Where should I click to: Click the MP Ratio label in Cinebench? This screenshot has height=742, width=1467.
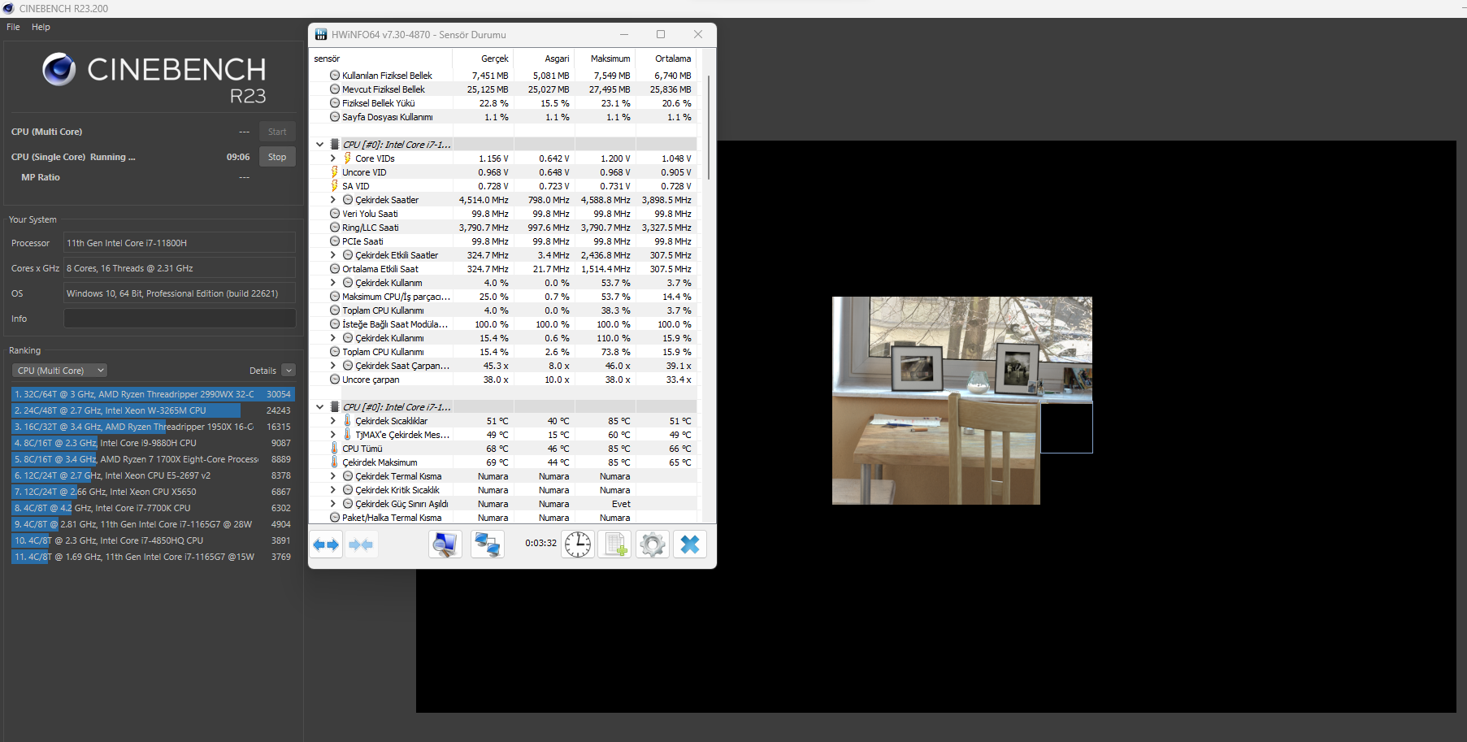[x=41, y=177]
